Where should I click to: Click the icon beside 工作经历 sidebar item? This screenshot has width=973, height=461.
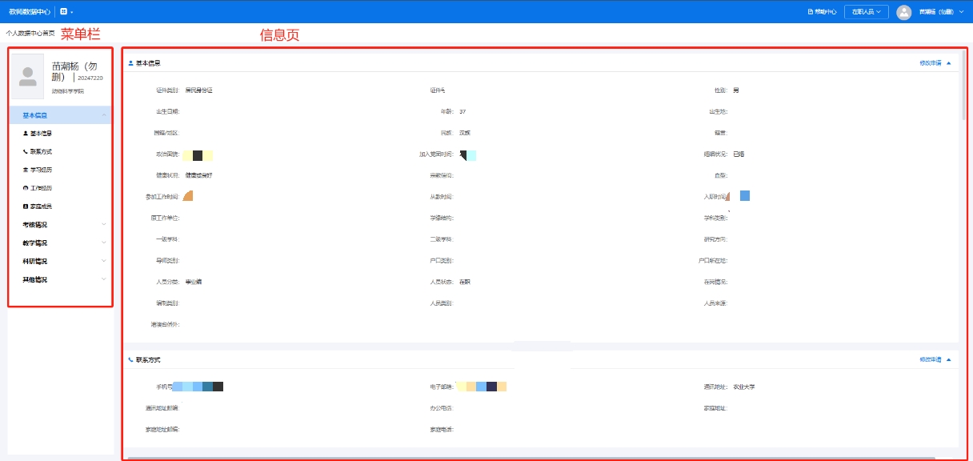(26, 188)
